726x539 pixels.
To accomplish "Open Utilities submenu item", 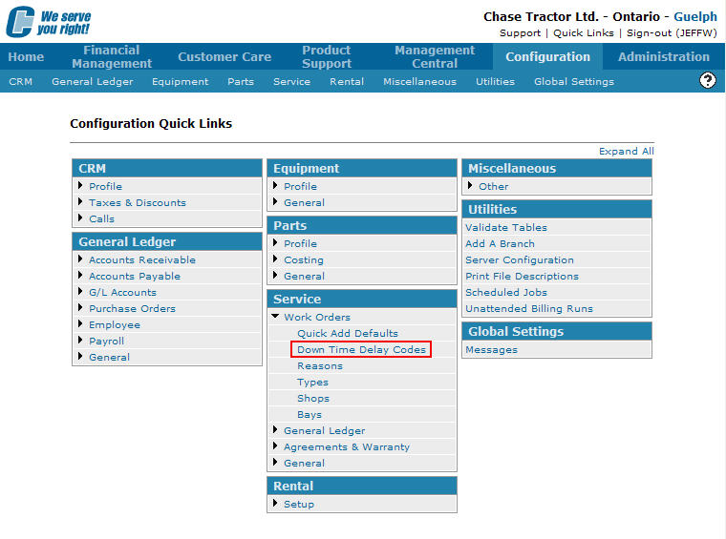I will pos(495,82).
